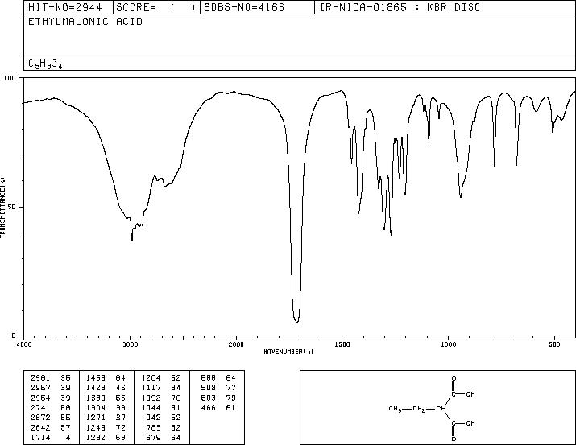Click the WAVENUMBER axis title
Image resolution: width=576 pixels, height=445 pixels.
[288, 352]
